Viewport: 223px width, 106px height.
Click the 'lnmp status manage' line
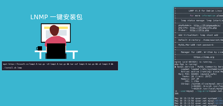[202, 21]
